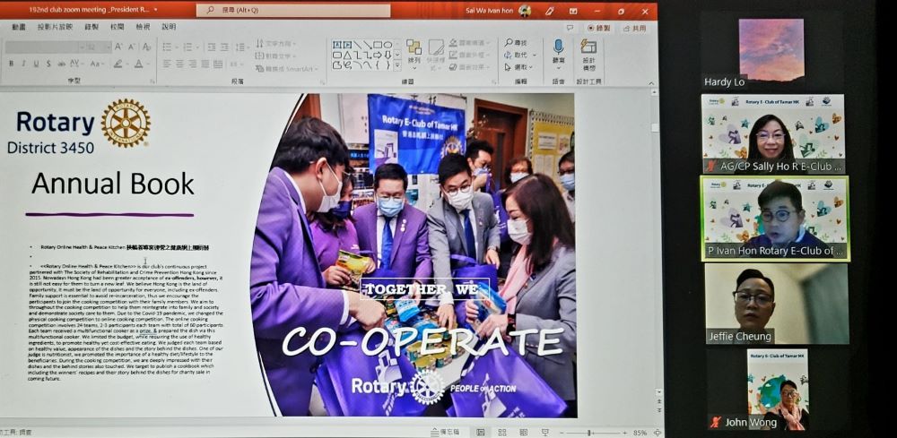Open the Slide Show (投影片放映) tab

click(55, 27)
